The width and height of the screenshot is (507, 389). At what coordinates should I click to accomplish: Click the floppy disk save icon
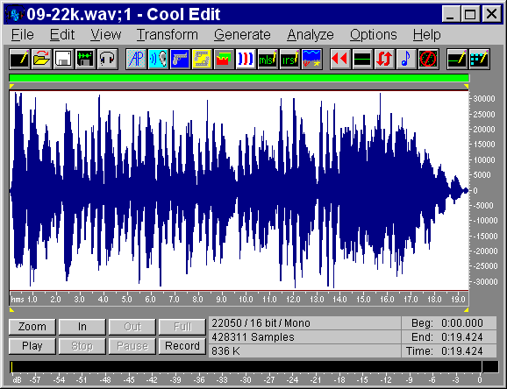(x=63, y=59)
